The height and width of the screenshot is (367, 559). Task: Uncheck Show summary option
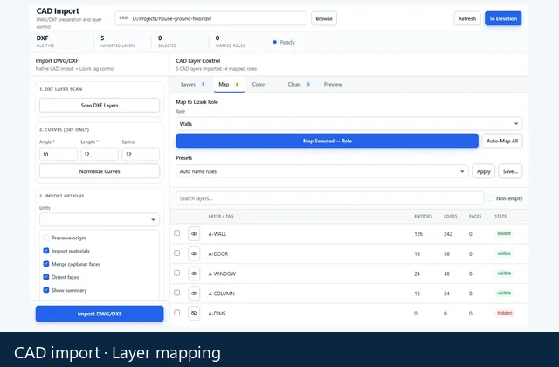click(x=46, y=290)
